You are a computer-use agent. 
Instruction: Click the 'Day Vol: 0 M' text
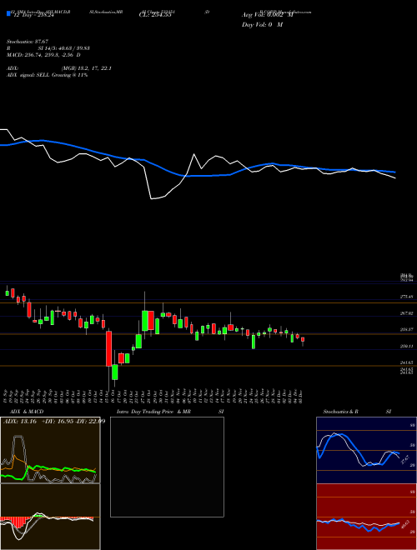(262, 25)
